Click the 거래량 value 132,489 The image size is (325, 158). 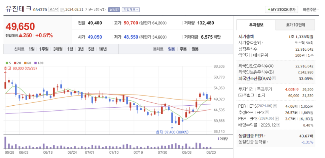pyautogui.click(x=206, y=23)
